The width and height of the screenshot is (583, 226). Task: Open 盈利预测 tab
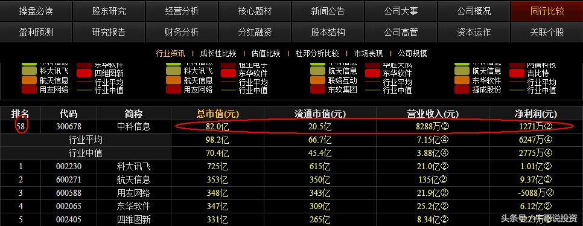36,33
